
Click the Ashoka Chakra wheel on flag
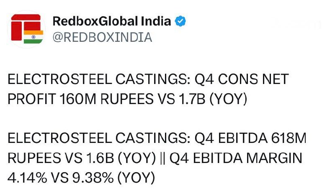[x=33, y=37]
